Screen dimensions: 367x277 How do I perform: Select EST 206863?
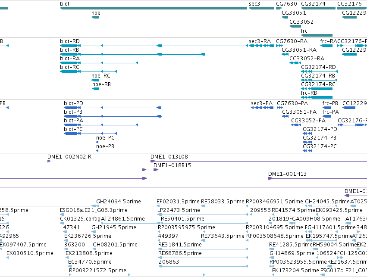coord(203,266)
